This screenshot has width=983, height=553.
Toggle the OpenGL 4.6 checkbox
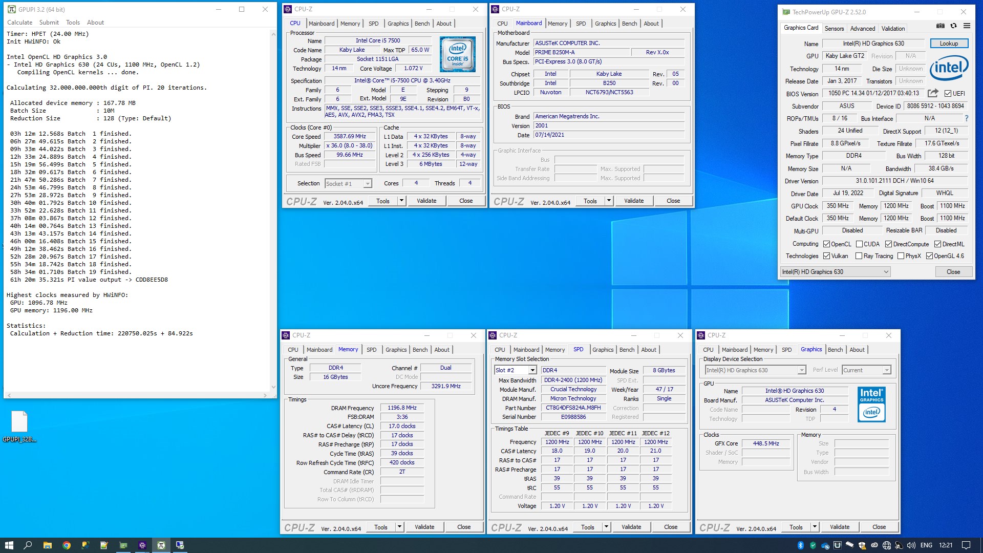pyautogui.click(x=929, y=256)
